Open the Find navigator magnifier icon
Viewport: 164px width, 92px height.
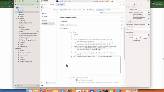pyautogui.click(x=24, y=5)
